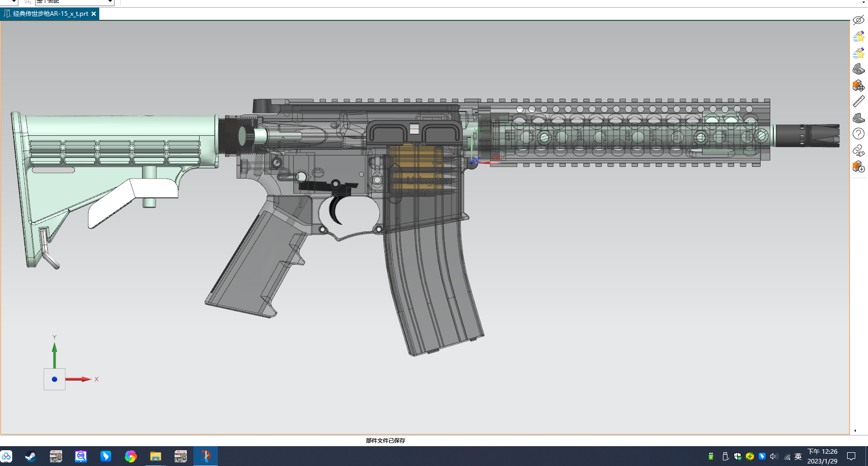Click the lower pointing-hand star icon
Viewport: 868px width, 466px height.
[x=858, y=53]
